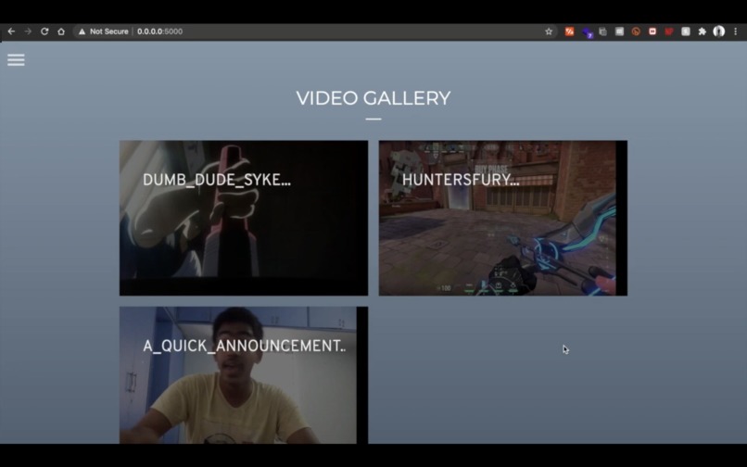This screenshot has width=747, height=467.
Task: Click the Not Secure label text
Action: click(x=109, y=32)
